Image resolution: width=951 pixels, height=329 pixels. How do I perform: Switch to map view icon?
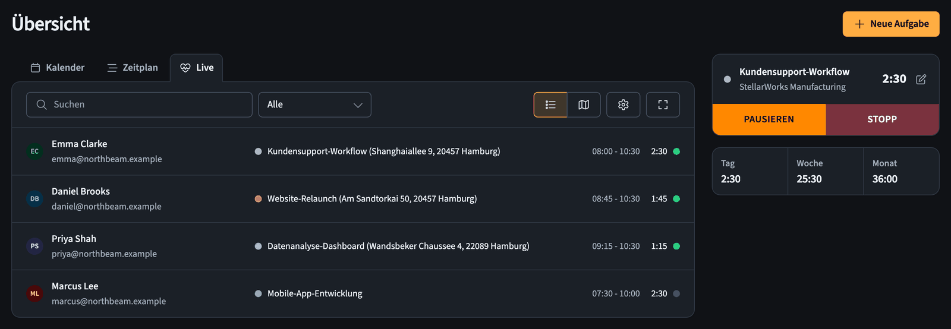(x=584, y=105)
